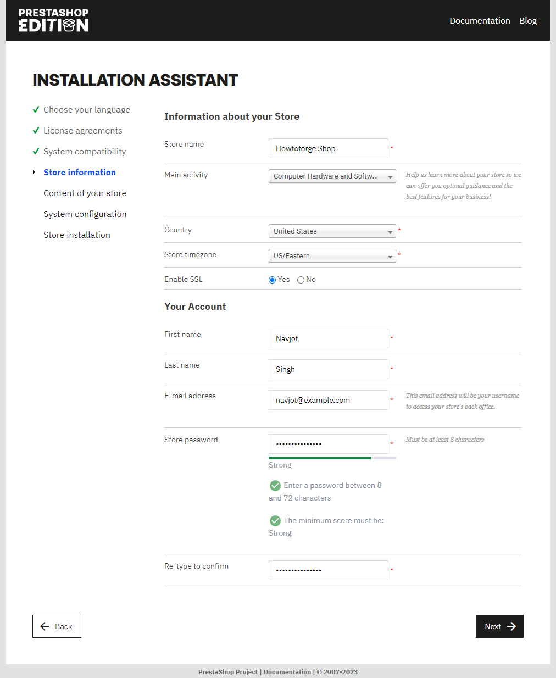This screenshot has height=678, width=556.
Task: Click the green check icon for minimum score rule
Action: [275, 521]
